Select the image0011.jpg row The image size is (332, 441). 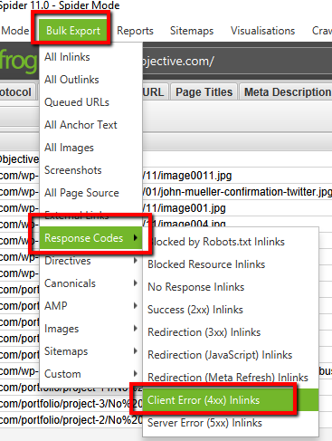coord(237,176)
